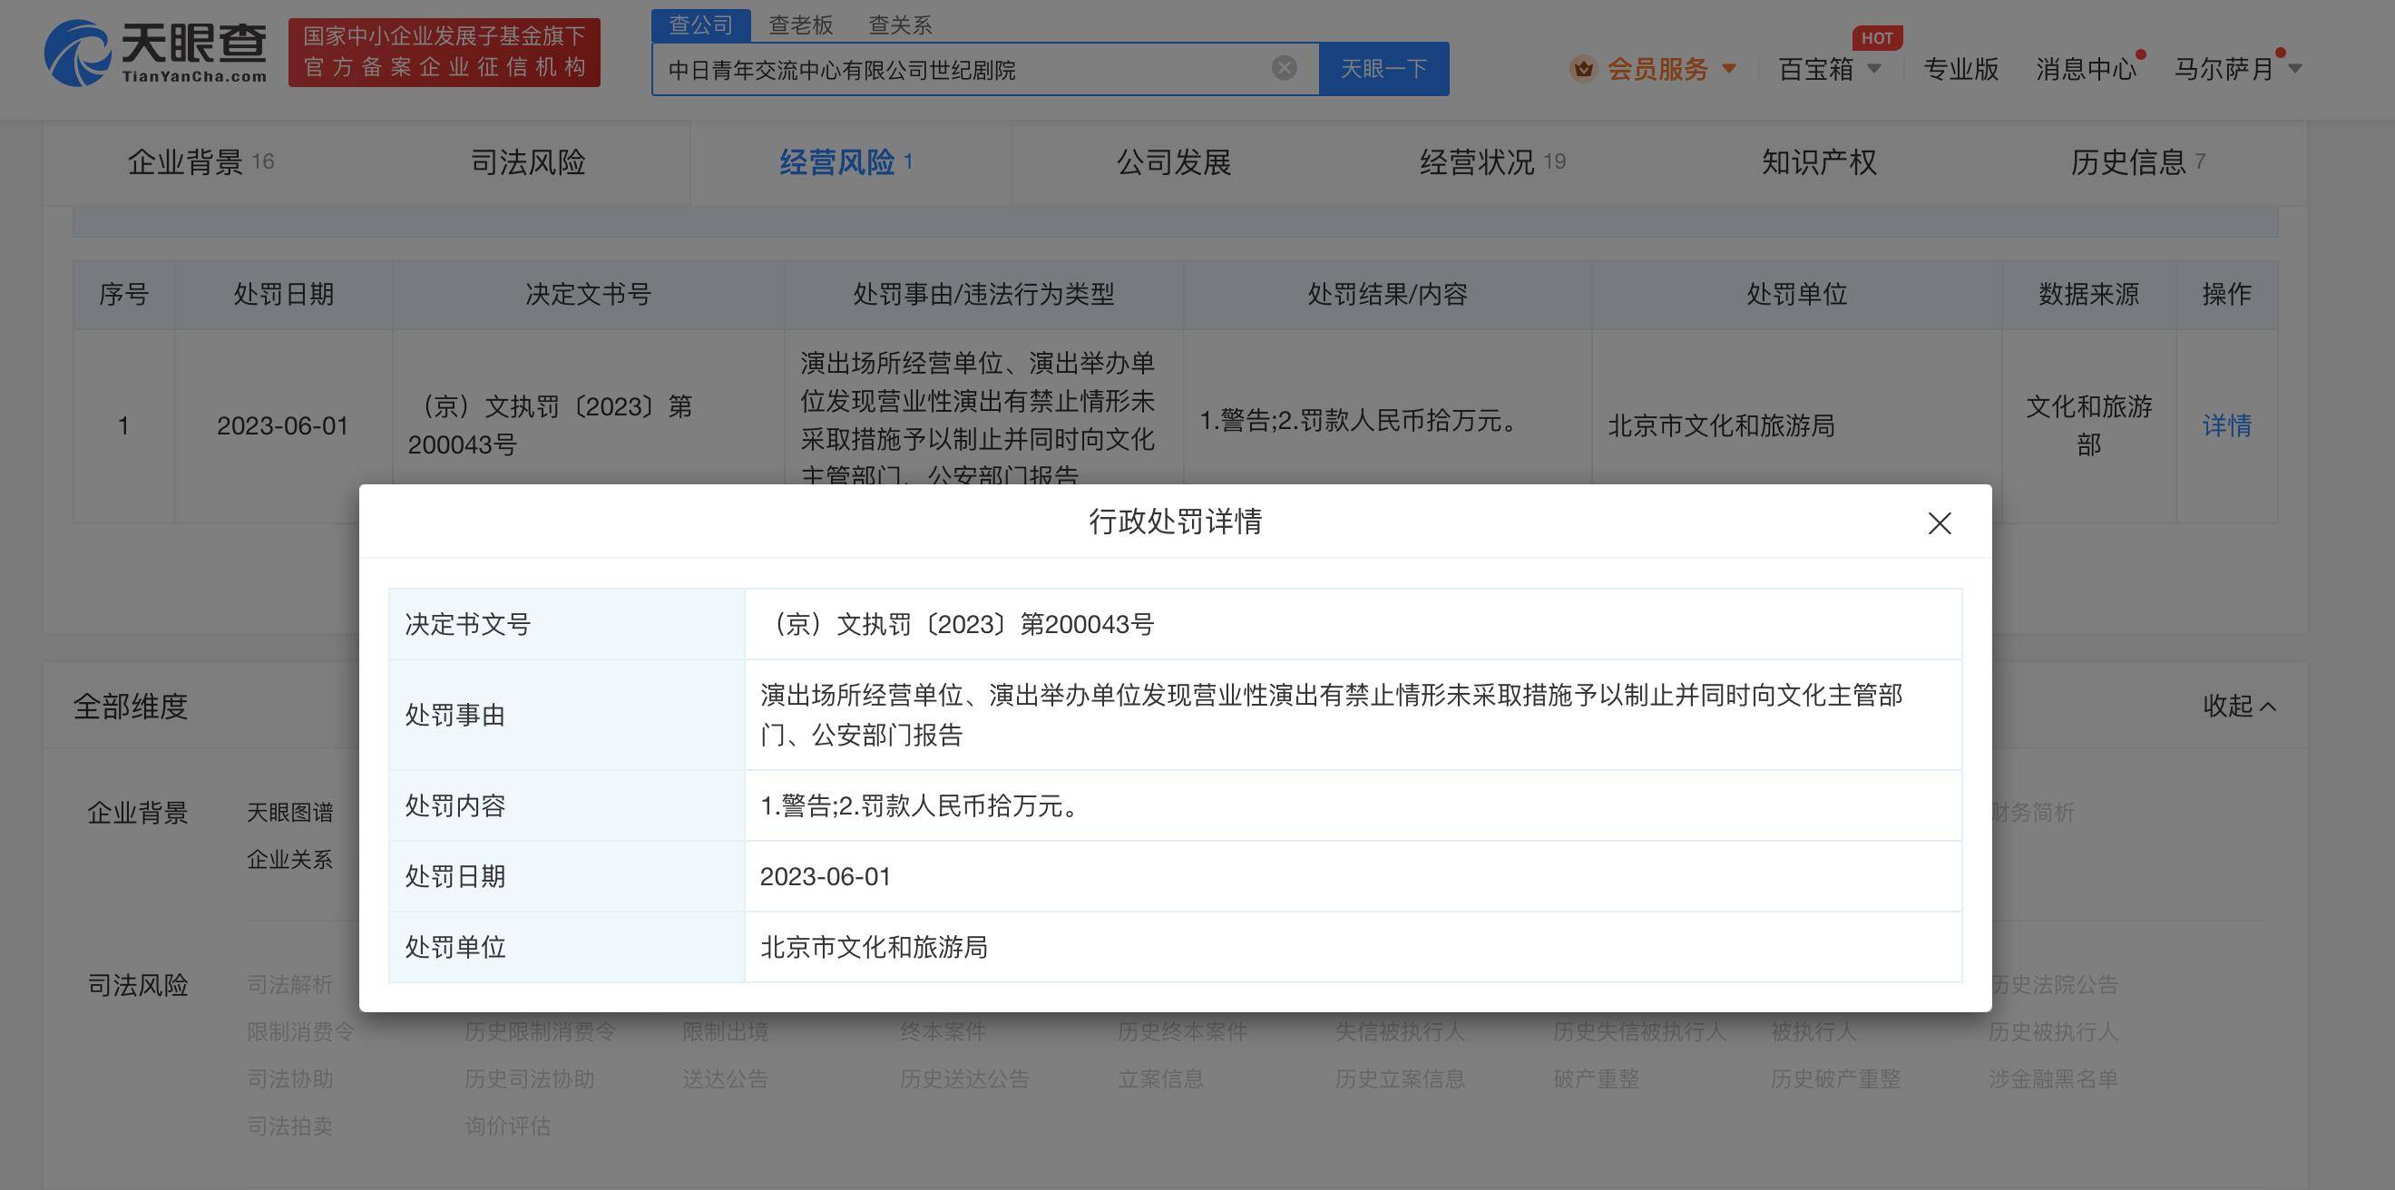Click the 财务简析 item
This screenshot has width=2395, height=1190.
[2032, 812]
